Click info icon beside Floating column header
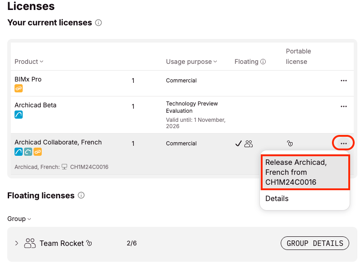Image resolution: width=361 pixels, height=264 pixels. pyautogui.click(x=263, y=62)
